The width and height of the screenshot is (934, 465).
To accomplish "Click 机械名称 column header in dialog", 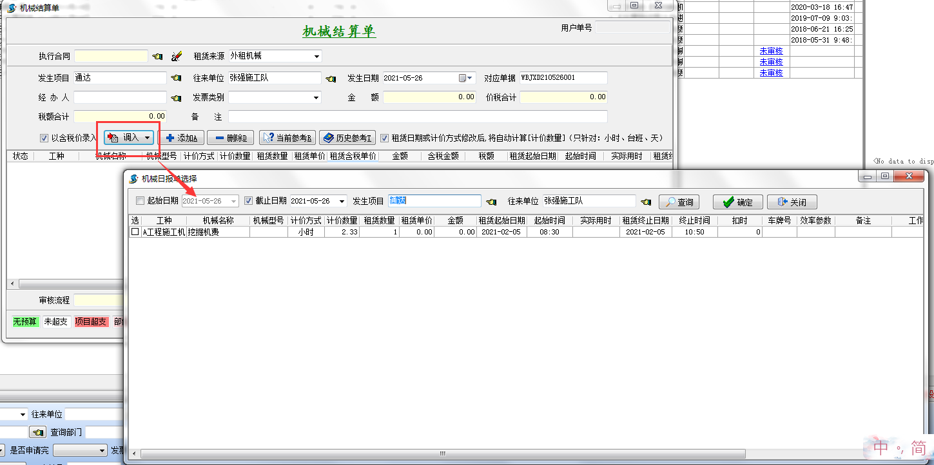I will 218,220.
